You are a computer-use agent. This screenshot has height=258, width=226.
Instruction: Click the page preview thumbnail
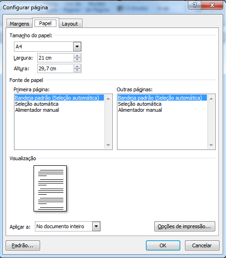point(50,188)
